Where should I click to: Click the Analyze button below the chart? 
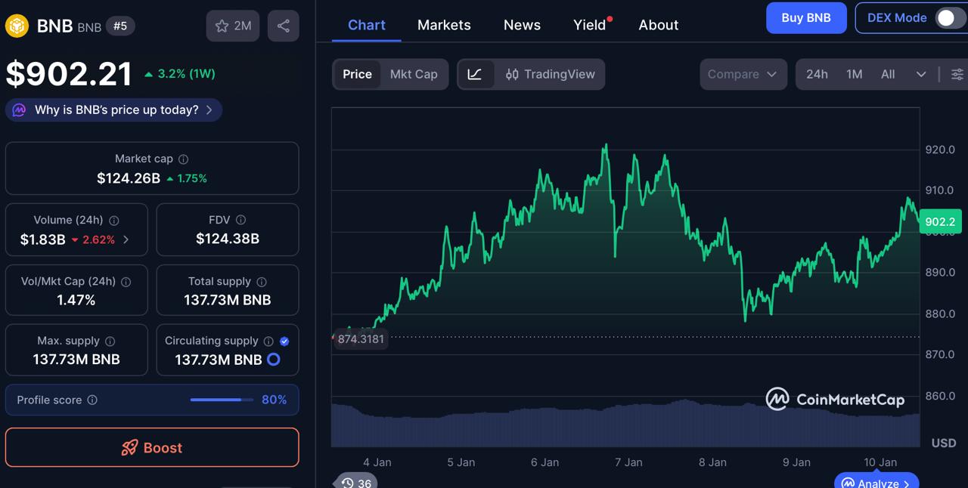click(x=876, y=483)
